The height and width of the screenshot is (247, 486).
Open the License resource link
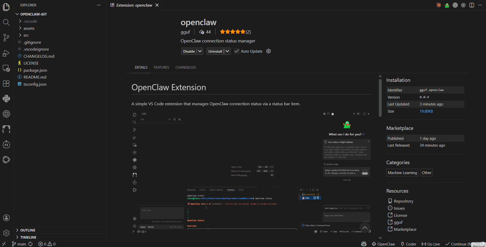401,215
